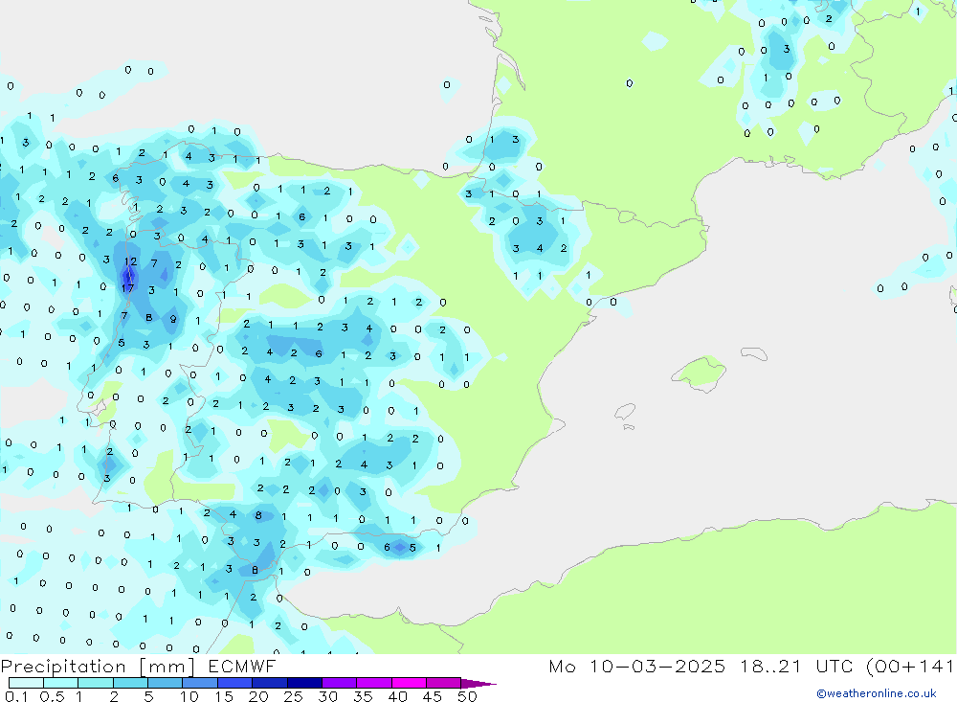This screenshot has height=702, width=957.
Task: Select the '20' legend scale label
Action: 258,696
